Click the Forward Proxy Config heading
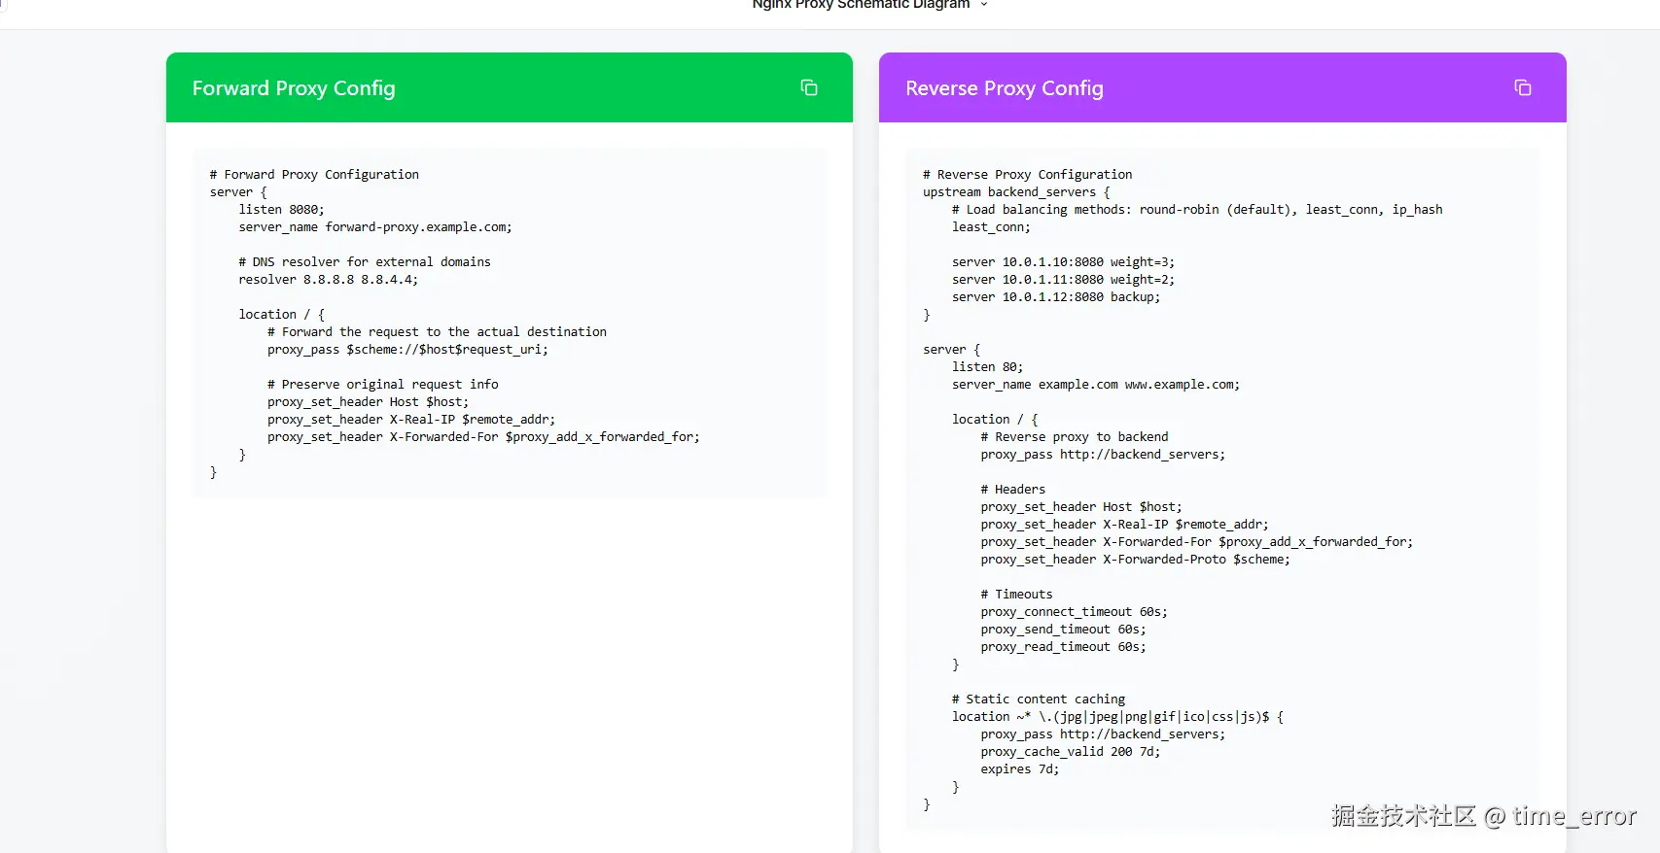The image size is (1660, 853). tap(294, 88)
